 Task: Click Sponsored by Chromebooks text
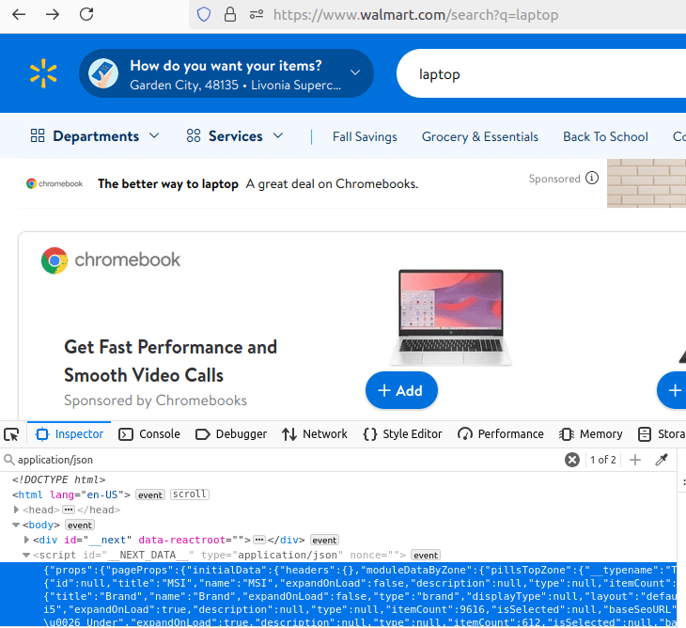155,400
